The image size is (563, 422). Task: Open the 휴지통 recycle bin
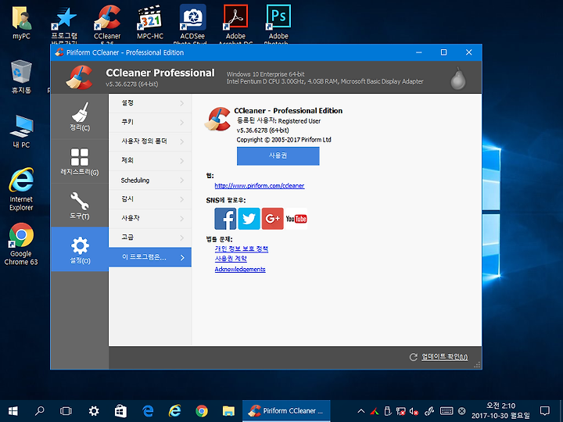pos(22,77)
